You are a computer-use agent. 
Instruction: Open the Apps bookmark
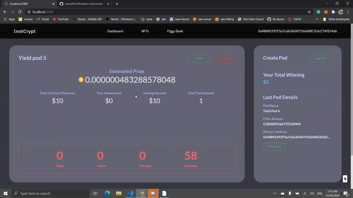tap(9, 19)
